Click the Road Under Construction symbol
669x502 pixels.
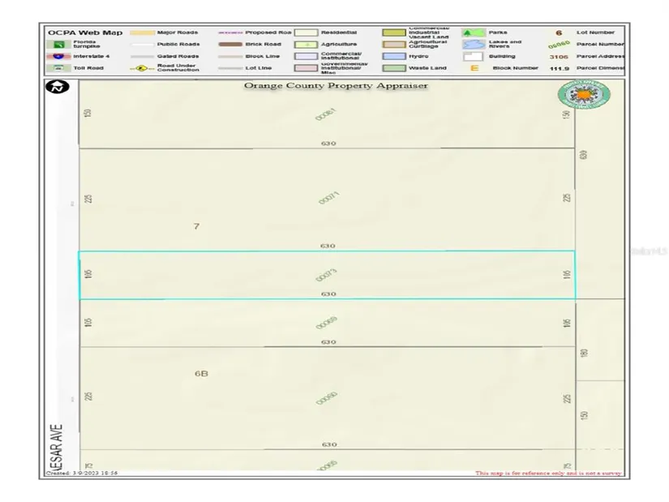[142, 68]
